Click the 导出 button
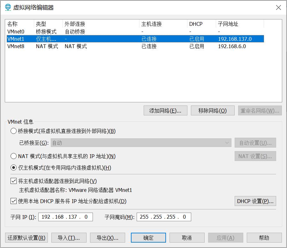Screen dimensions: 287x248 [x=108, y=238]
